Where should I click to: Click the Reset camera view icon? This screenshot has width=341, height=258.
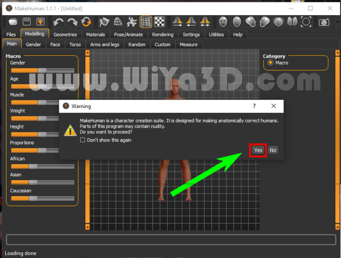[306, 22]
